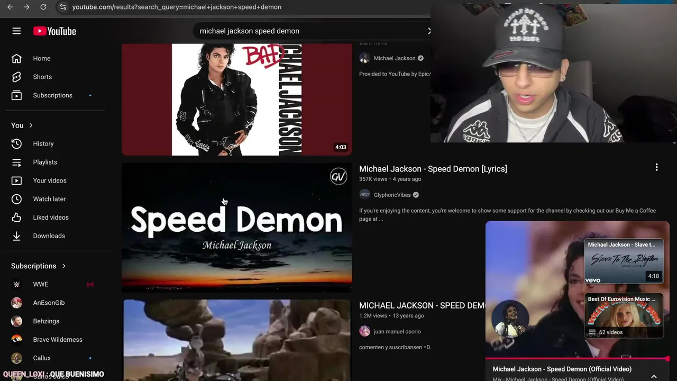
Task: Open juan manuel osorio channel link
Action: click(397, 331)
